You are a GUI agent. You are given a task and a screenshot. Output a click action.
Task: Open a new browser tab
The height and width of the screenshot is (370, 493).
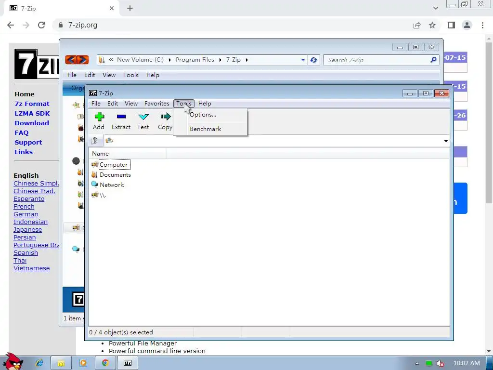point(130,9)
